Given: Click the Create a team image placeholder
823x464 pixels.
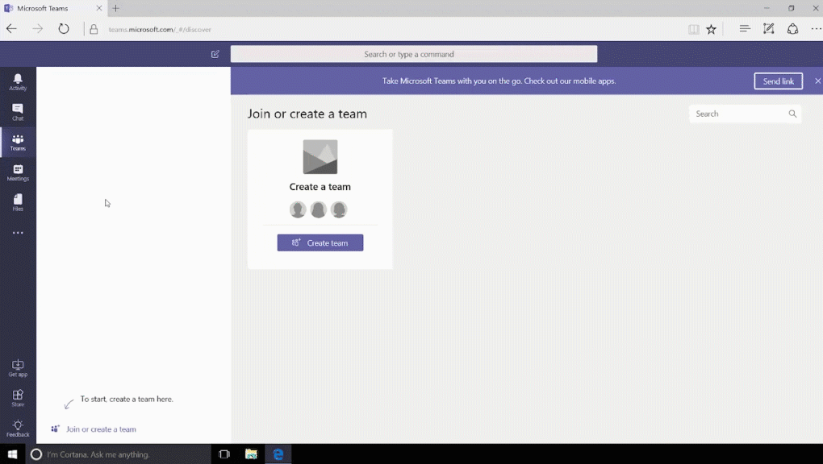Looking at the screenshot, I should point(320,157).
